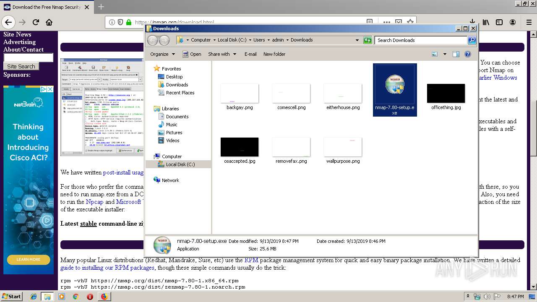The width and height of the screenshot is (537, 302).
Task: Toggle the preview pane
Action: point(456,54)
